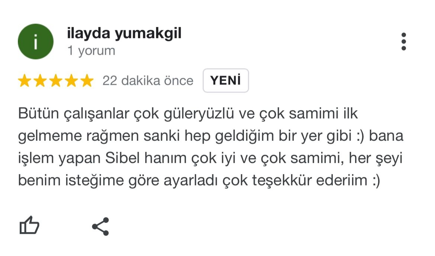Viewport: 435px width, 256px height.
Task: Open reviewer profile "ilayda yumakgil"
Action: pos(124,34)
